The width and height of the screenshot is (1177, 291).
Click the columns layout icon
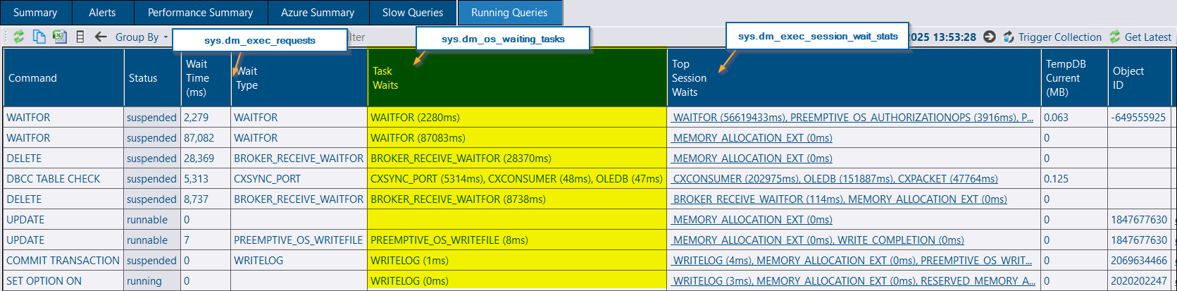(80, 37)
